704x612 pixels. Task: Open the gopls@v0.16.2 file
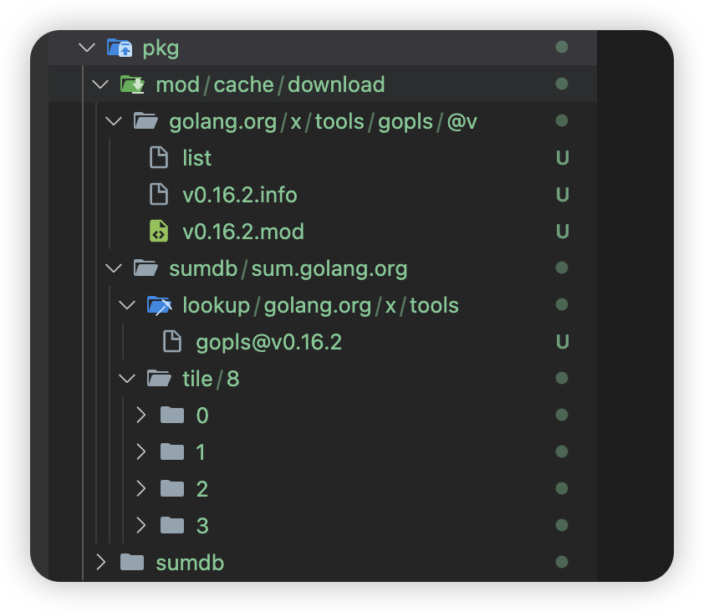(x=268, y=342)
